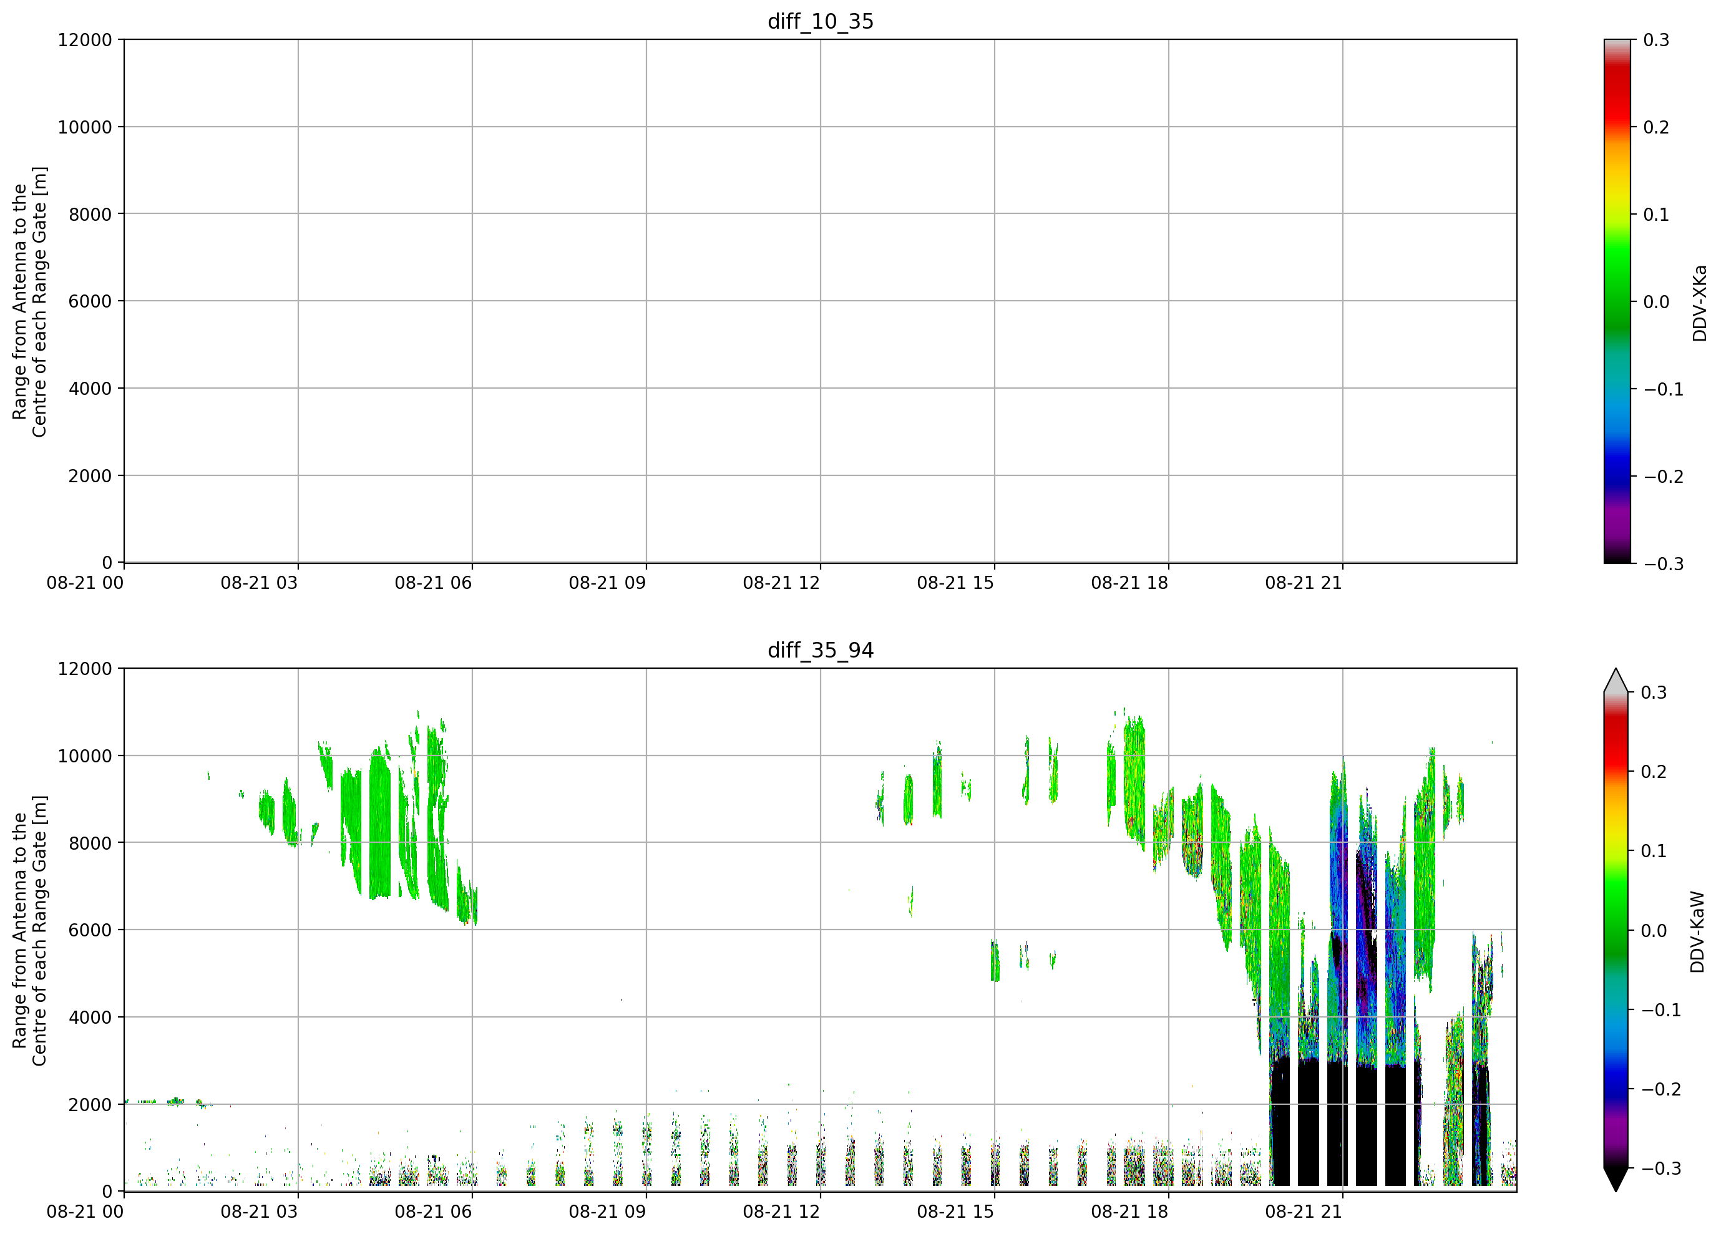The height and width of the screenshot is (1234, 1721).
Task: Click the 08-21 21 tick under diff_35_94
Action: (x=1304, y=1212)
